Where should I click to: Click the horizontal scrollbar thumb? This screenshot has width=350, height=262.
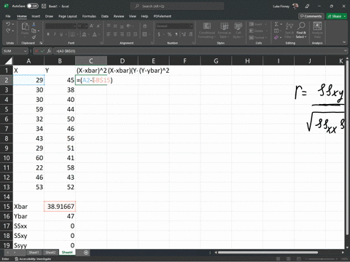click(268, 253)
